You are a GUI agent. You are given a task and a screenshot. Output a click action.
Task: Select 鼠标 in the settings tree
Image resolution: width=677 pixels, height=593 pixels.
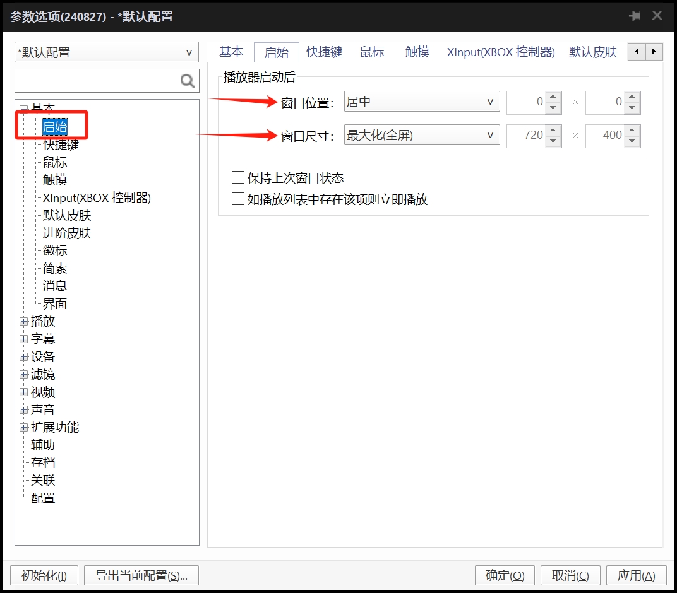click(x=55, y=162)
